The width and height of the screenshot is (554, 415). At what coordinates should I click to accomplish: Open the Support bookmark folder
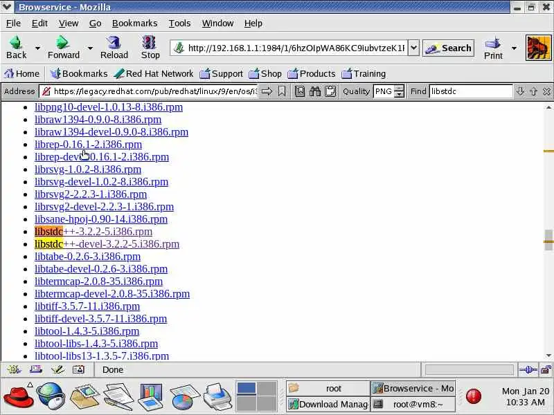pyautogui.click(x=221, y=73)
